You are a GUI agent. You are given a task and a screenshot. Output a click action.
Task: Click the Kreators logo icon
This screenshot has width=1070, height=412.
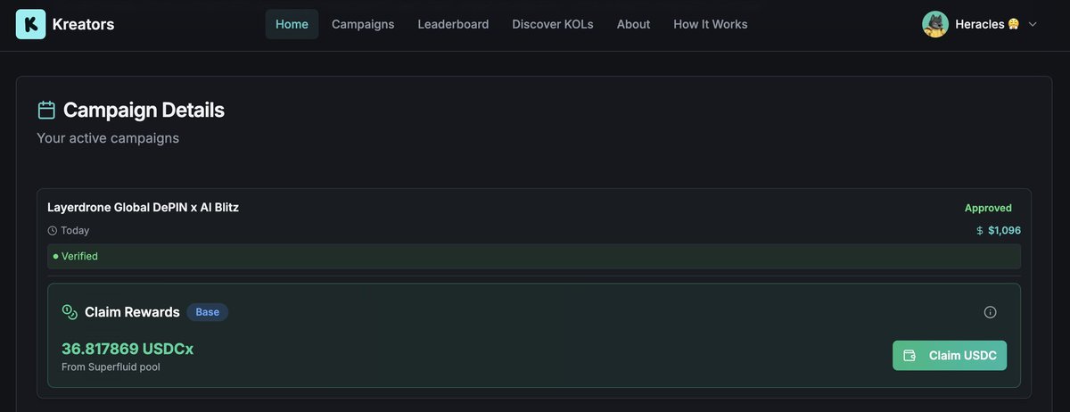(x=30, y=24)
